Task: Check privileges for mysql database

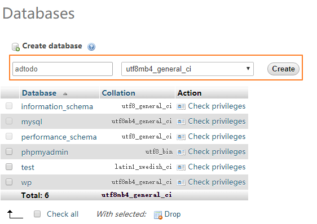Action: click(217, 121)
